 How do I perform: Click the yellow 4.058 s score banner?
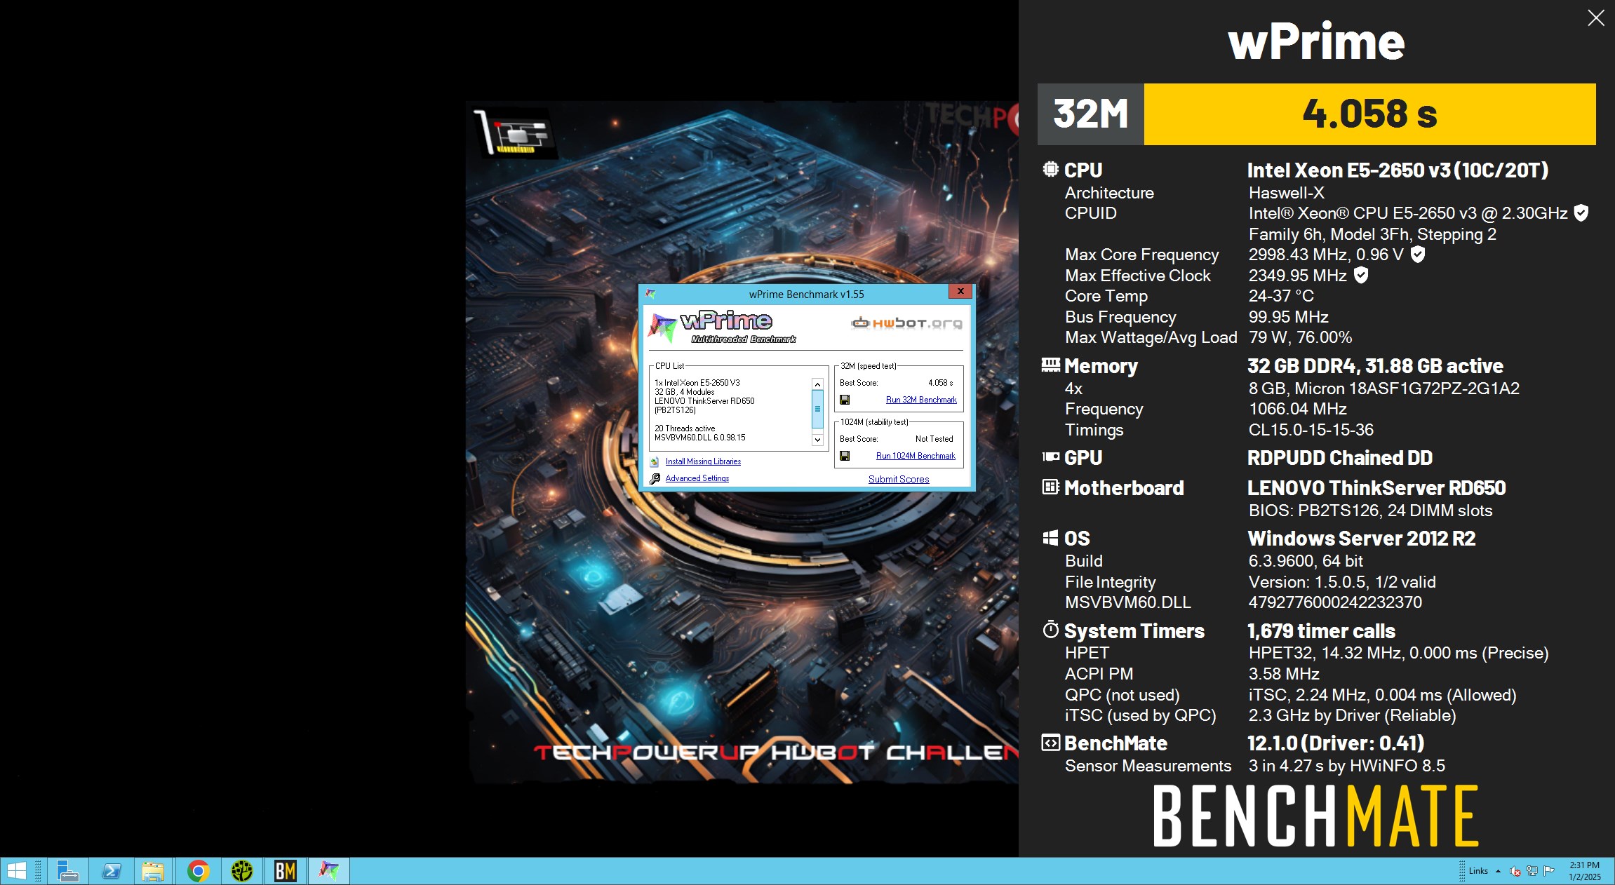pos(1369,114)
